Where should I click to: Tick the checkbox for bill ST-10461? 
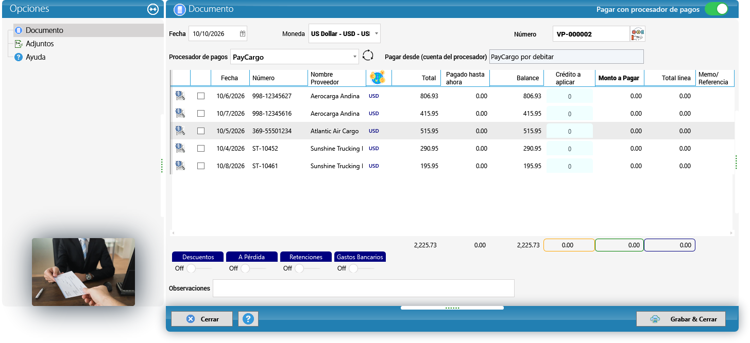coord(201,166)
